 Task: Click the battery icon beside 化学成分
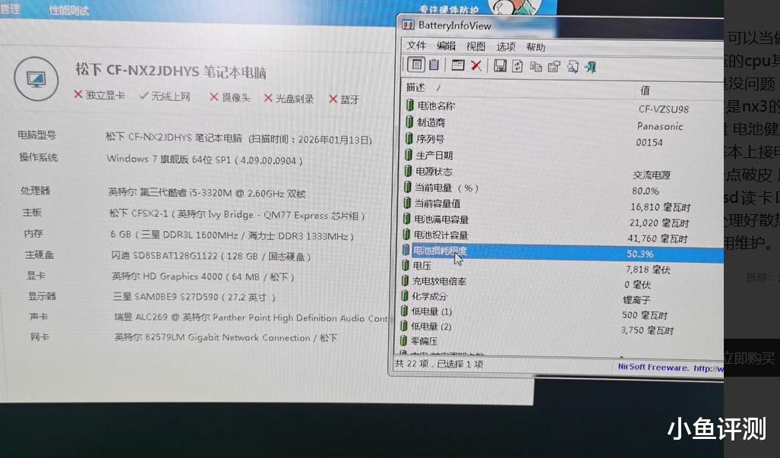(x=404, y=296)
